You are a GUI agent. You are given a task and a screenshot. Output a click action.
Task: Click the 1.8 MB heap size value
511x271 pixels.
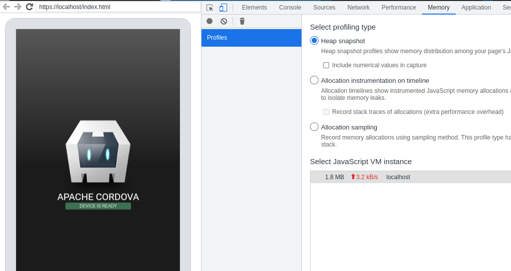(x=334, y=177)
